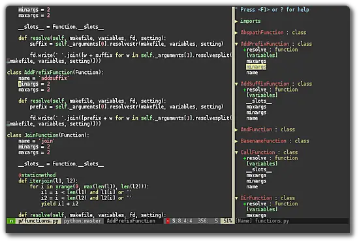This screenshot has width=359, height=242.
Task: Select name under AddSuffixFunction in Tagbar
Action: tap(252, 118)
